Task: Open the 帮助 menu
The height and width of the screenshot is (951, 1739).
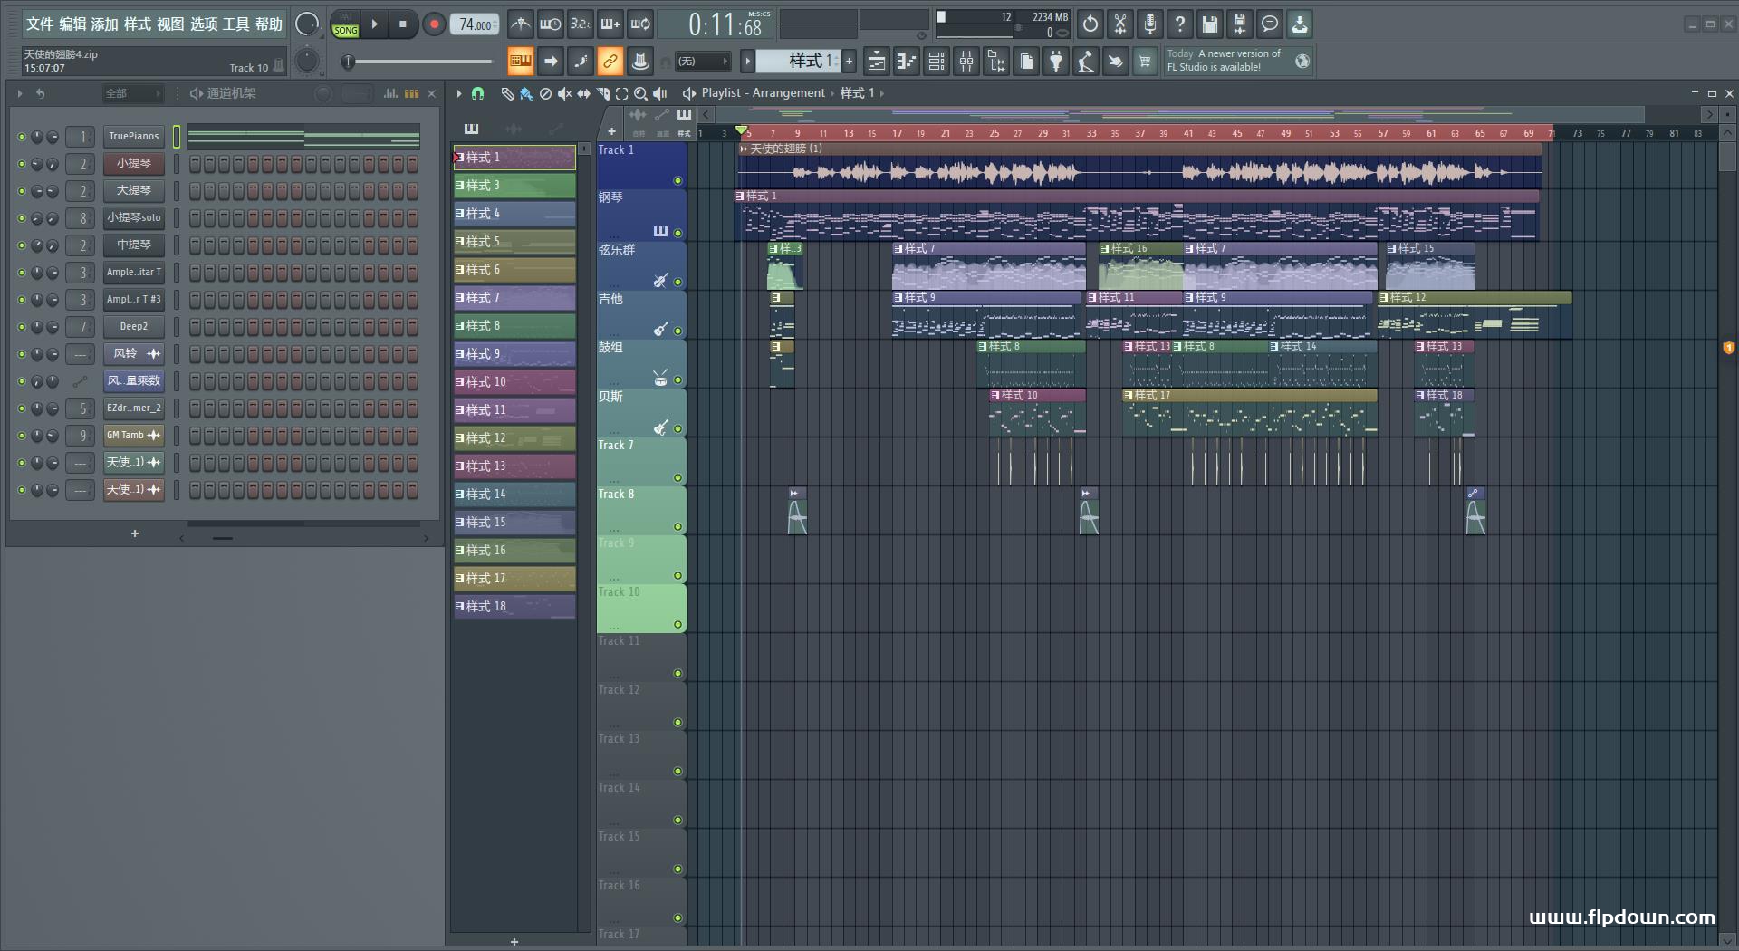Action: click(x=269, y=24)
